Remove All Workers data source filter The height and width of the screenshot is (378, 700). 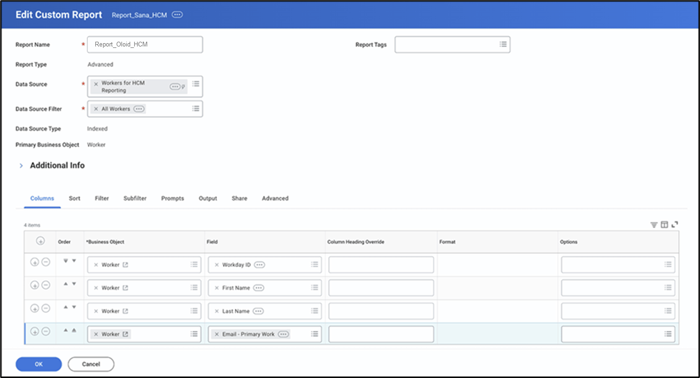pyautogui.click(x=96, y=109)
